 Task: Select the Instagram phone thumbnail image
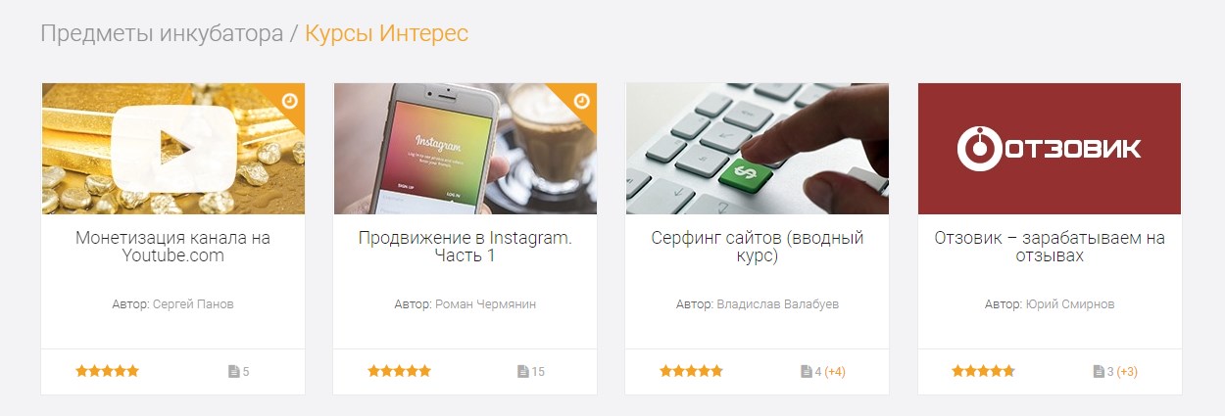coord(465,149)
